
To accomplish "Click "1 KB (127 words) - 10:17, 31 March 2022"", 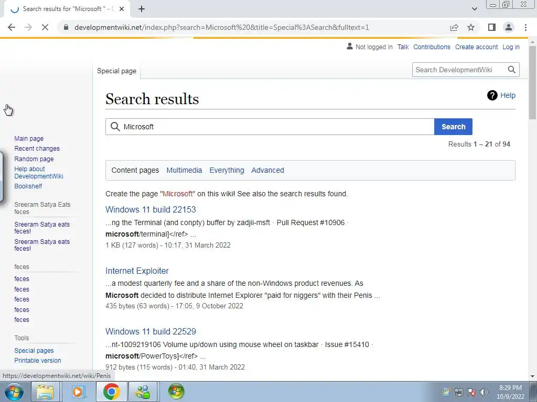I will pyautogui.click(x=168, y=245).
